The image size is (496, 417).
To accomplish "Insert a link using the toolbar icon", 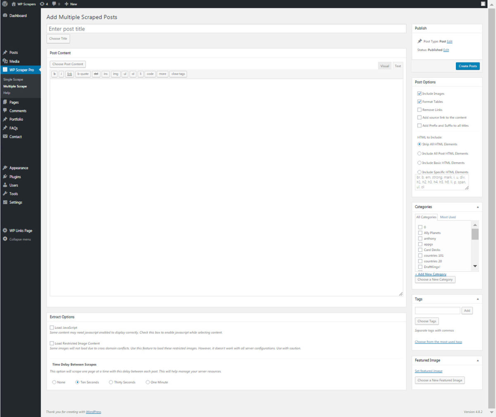I will pyautogui.click(x=69, y=74).
